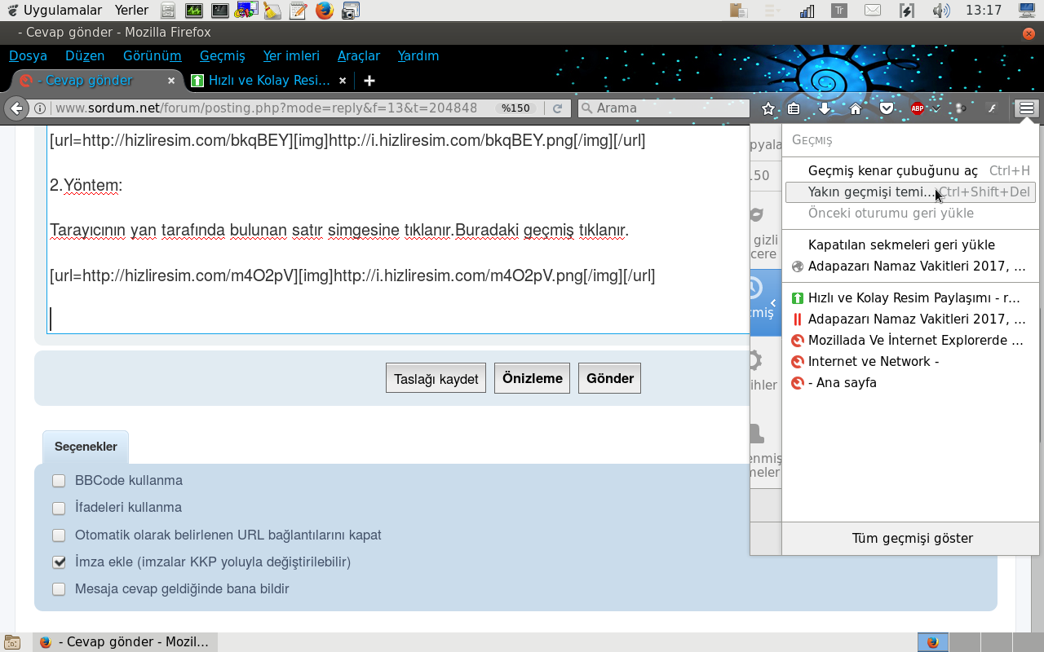Uncheck İmza ekle checkbox

(x=59, y=562)
